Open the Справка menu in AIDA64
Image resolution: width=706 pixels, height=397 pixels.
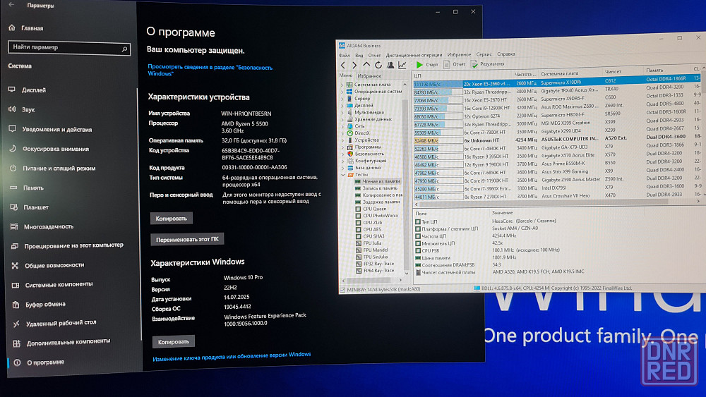506,54
